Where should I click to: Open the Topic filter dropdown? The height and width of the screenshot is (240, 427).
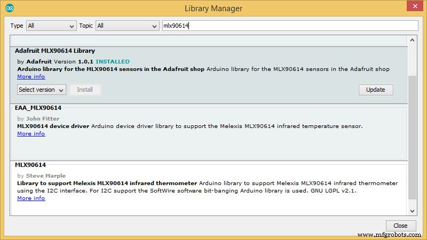click(127, 26)
